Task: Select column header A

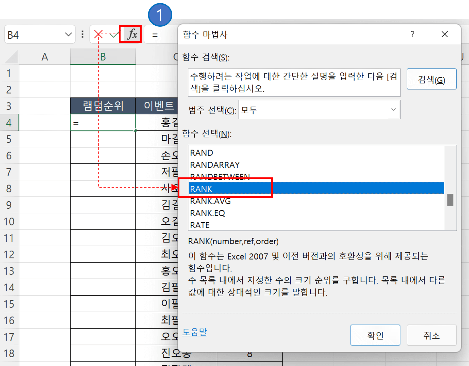Action: pos(45,56)
